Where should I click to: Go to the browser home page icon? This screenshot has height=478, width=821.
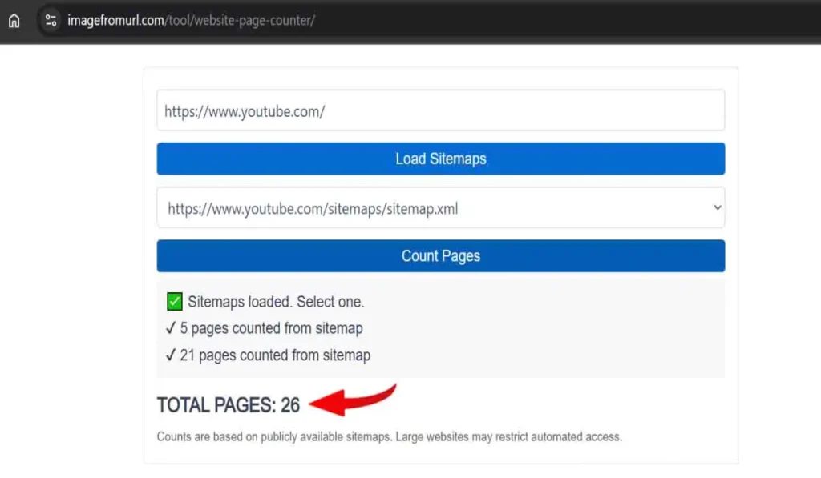coord(14,20)
